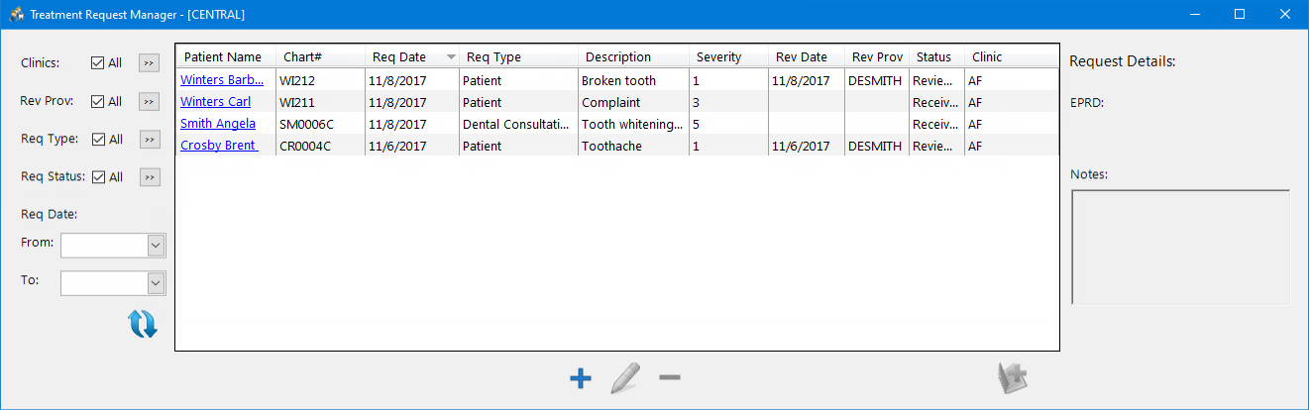Click inside the Notes text box
Viewport: 1309px width, 410px height.
click(x=1180, y=248)
